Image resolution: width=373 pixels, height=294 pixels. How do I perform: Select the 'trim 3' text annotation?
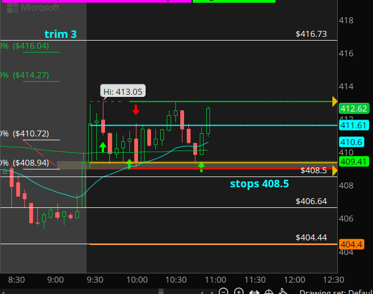tap(61, 34)
